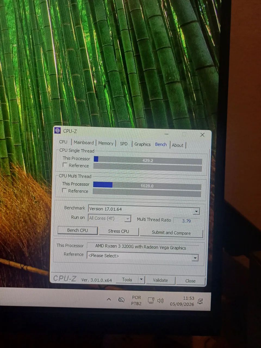
Task: Click the cloud sync off tray icon
Action: 121,300
